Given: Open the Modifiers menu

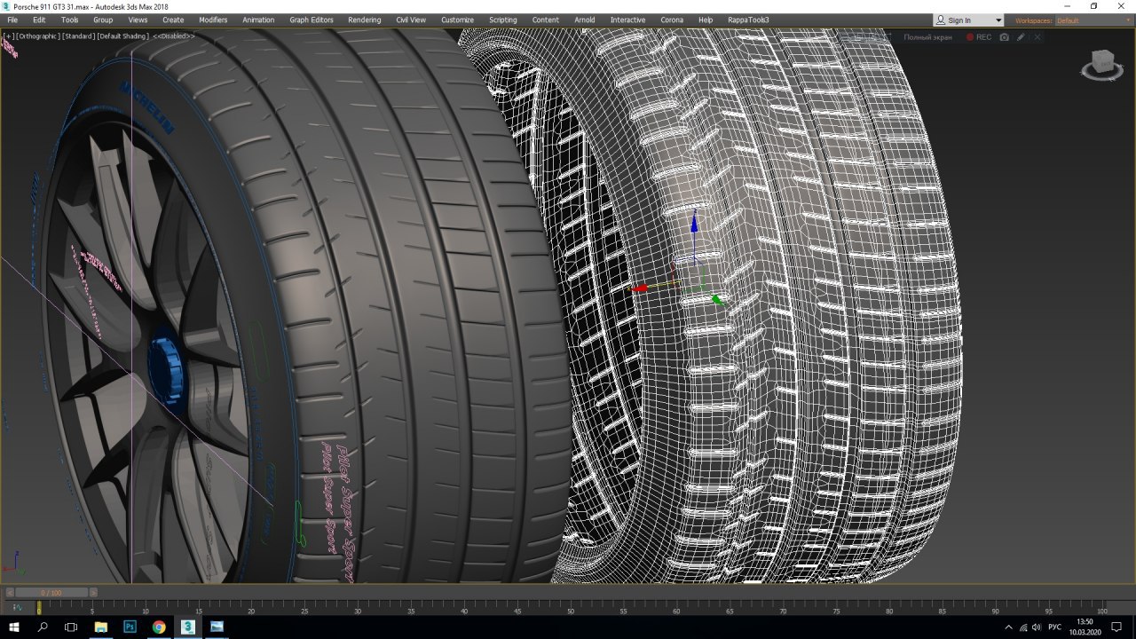Looking at the screenshot, I should pos(213,20).
